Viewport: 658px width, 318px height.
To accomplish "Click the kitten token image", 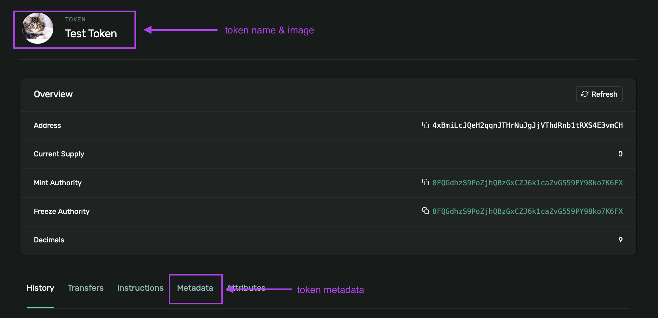I will pyautogui.click(x=37, y=29).
